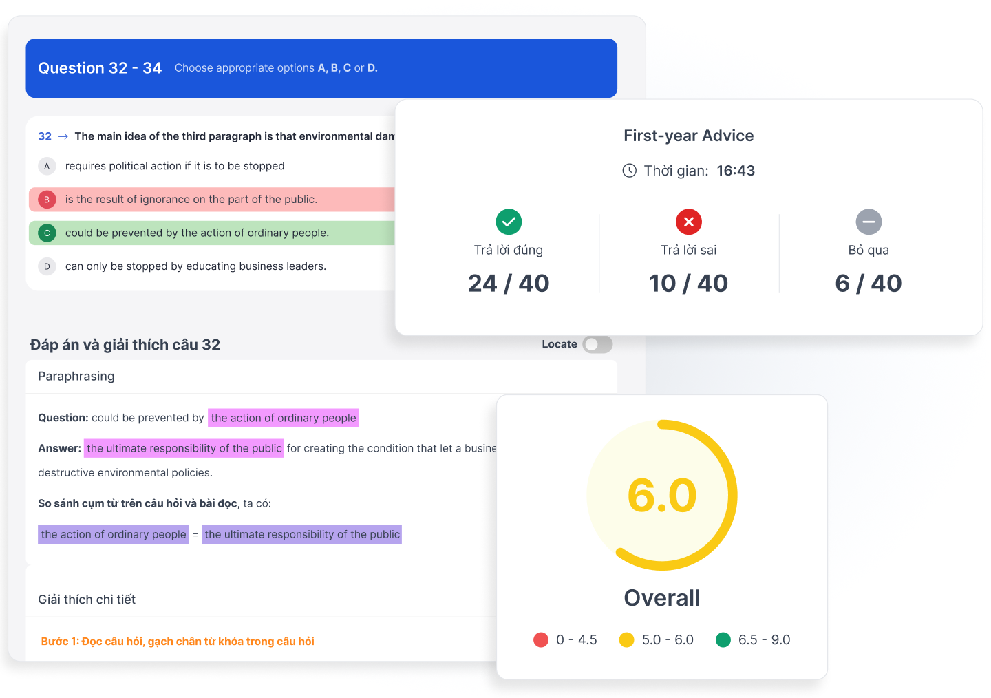This screenshot has width=991, height=698.
Task: Click the 16:43 time value
Action: pyautogui.click(x=736, y=171)
